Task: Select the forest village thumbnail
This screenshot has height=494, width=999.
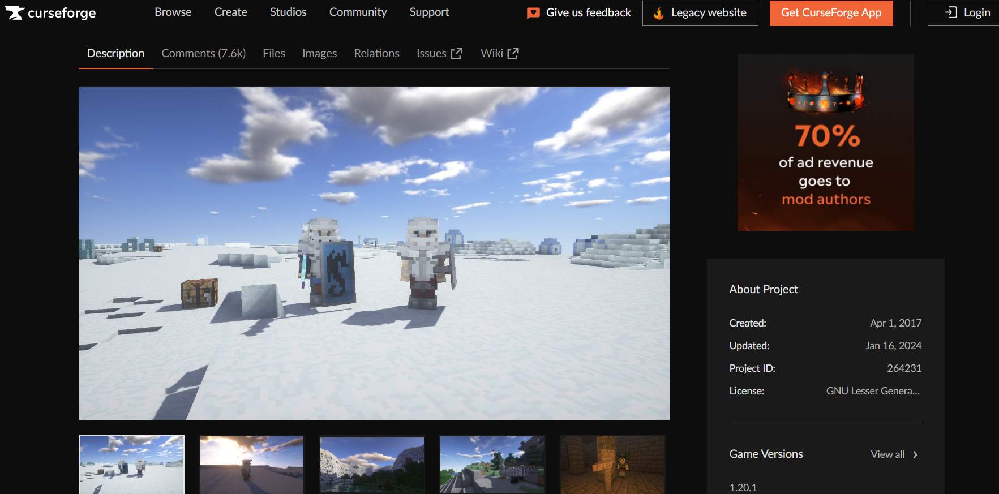Action: (492, 465)
